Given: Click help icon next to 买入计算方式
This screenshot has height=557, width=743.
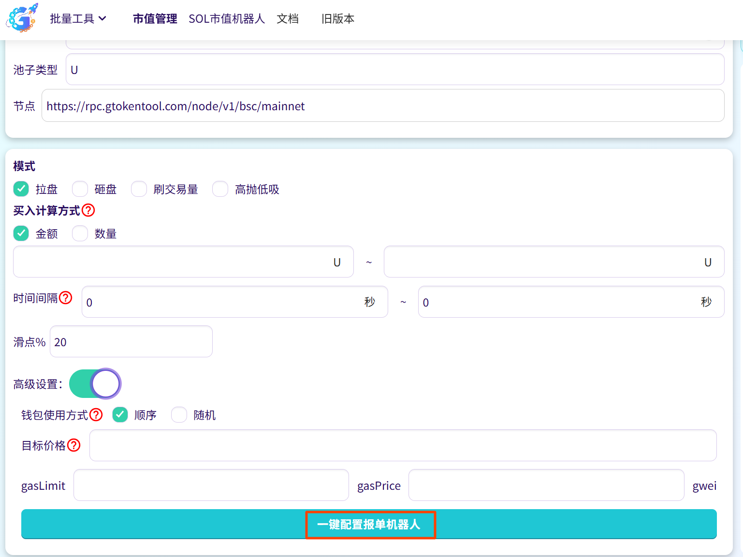Looking at the screenshot, I should (x=88, y=210).
